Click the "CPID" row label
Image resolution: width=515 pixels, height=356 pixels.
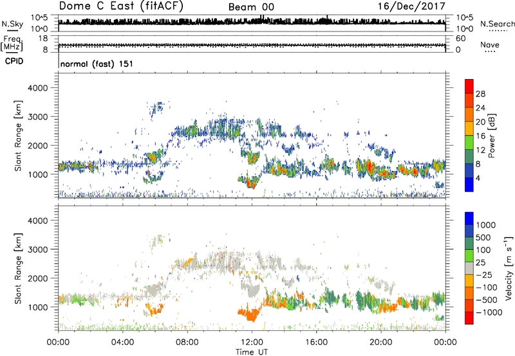tap(14, 61)
